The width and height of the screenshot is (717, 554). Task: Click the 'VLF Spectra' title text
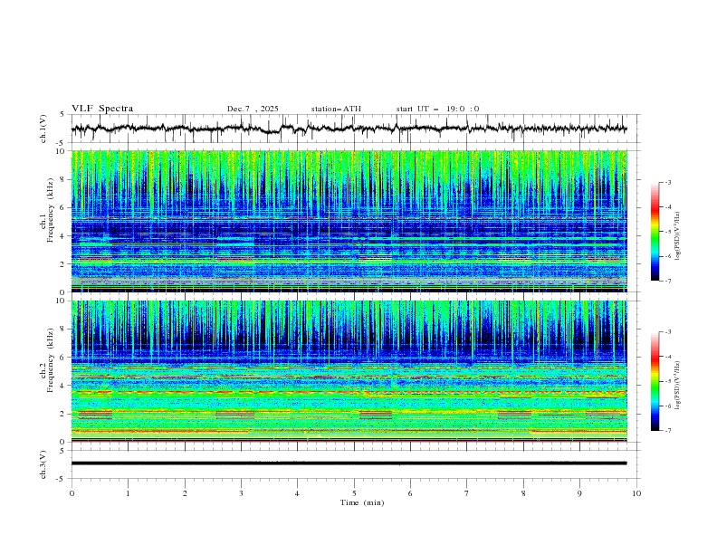pyautogui.click(x=102, y=109)
